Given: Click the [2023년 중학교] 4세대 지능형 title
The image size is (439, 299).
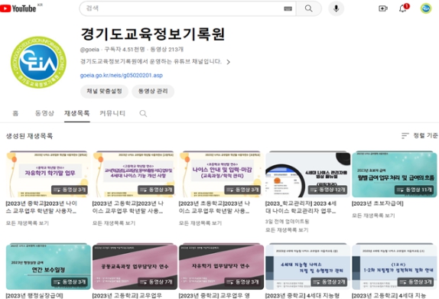Looking at the screenshot, I should coord(302,296).
